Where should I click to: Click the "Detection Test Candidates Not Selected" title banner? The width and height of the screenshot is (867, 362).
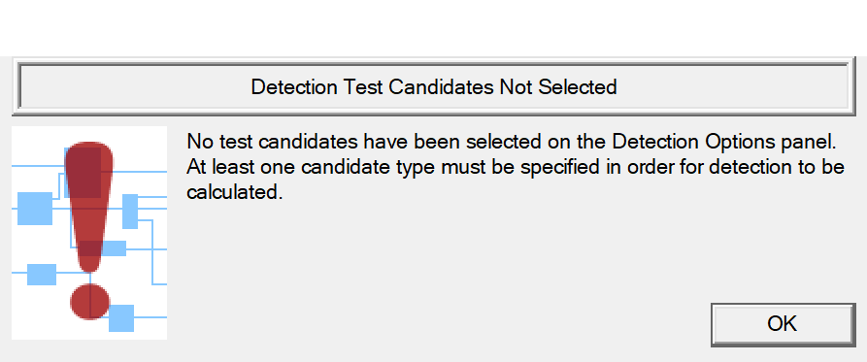pyautogui.click(x=433, y=87)
